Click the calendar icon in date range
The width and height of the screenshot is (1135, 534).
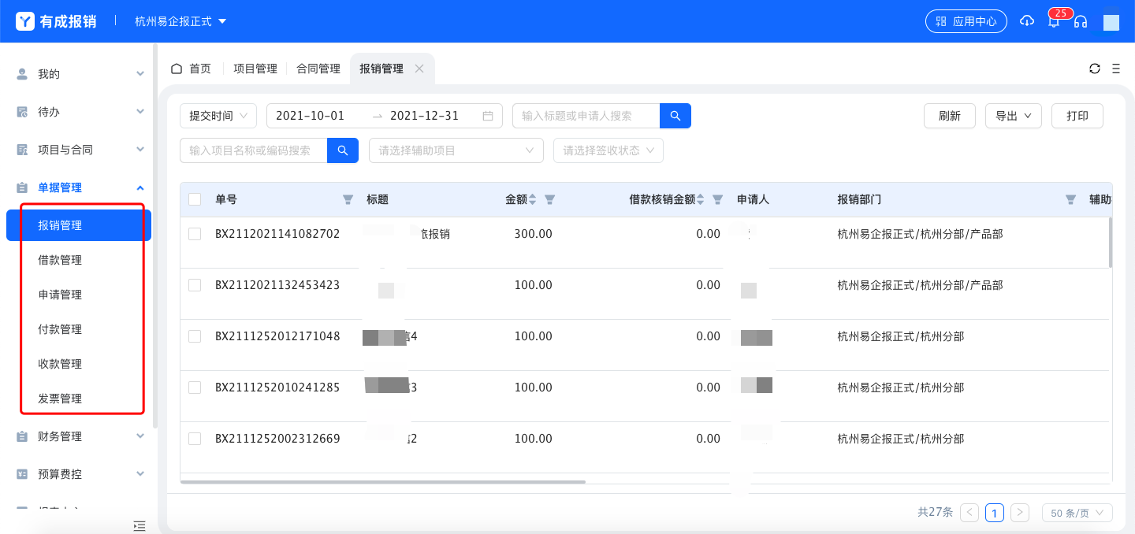[488, 116]
